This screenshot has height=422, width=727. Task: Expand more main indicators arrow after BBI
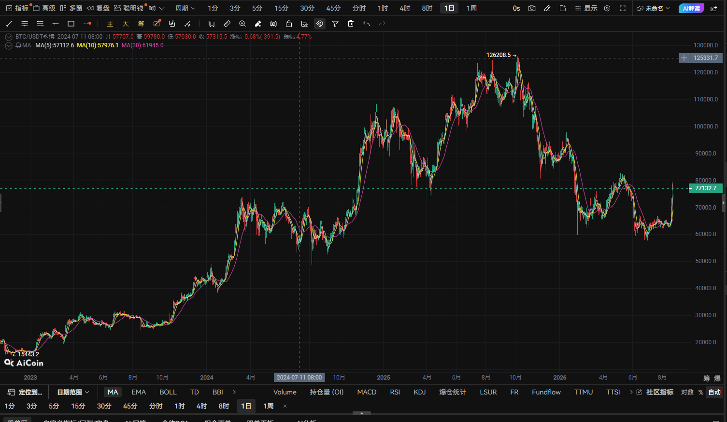[235, 392]
